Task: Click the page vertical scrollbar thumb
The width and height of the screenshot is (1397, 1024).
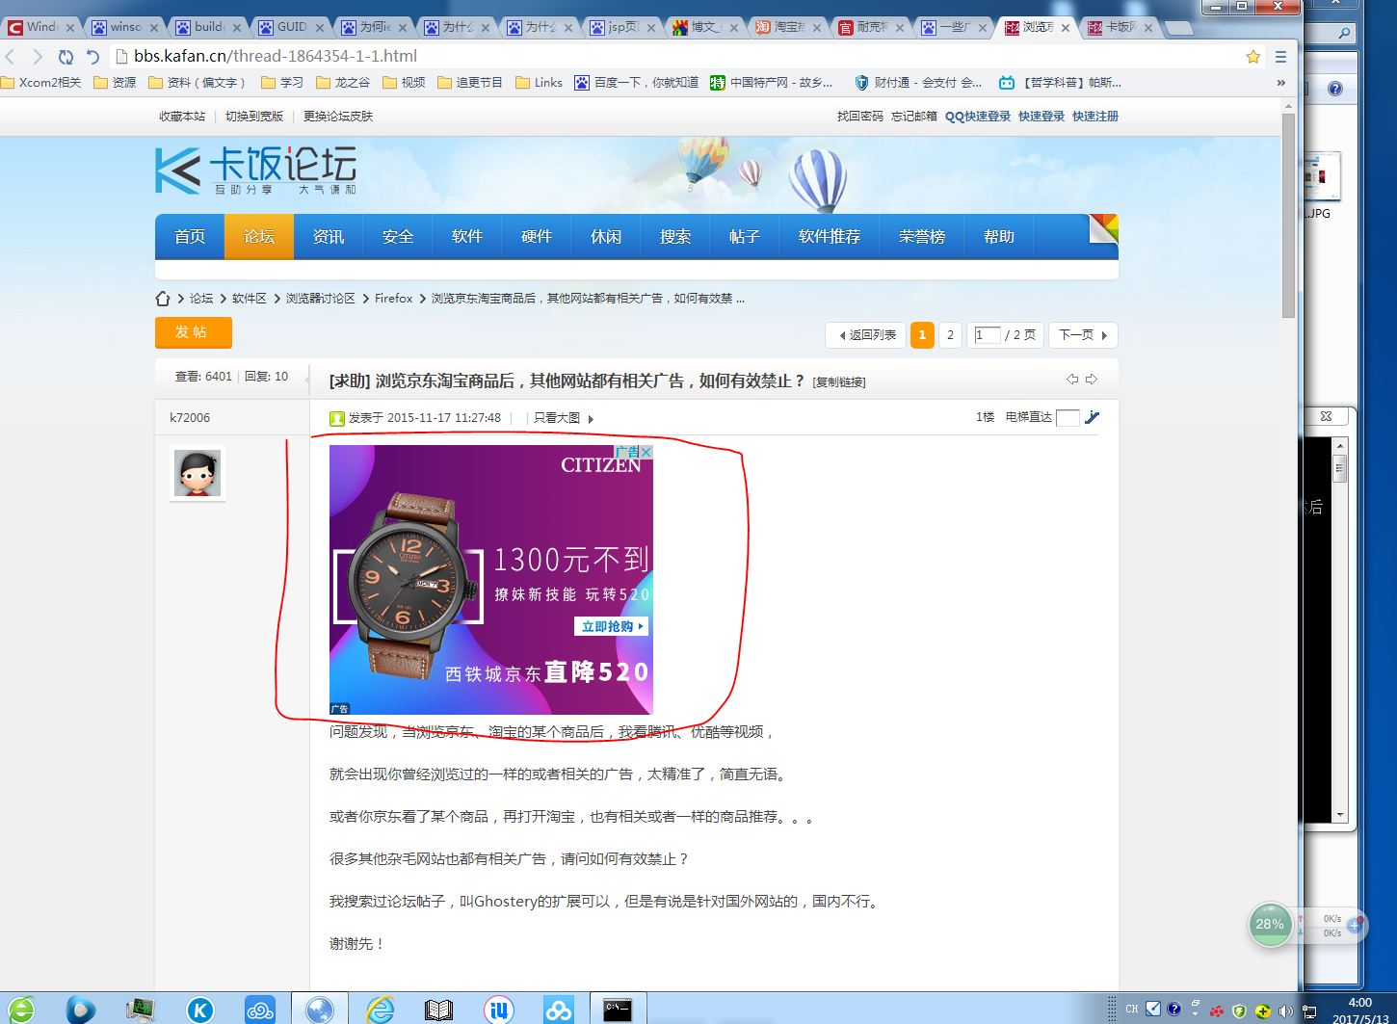Action: click(x=1289, y=217)
